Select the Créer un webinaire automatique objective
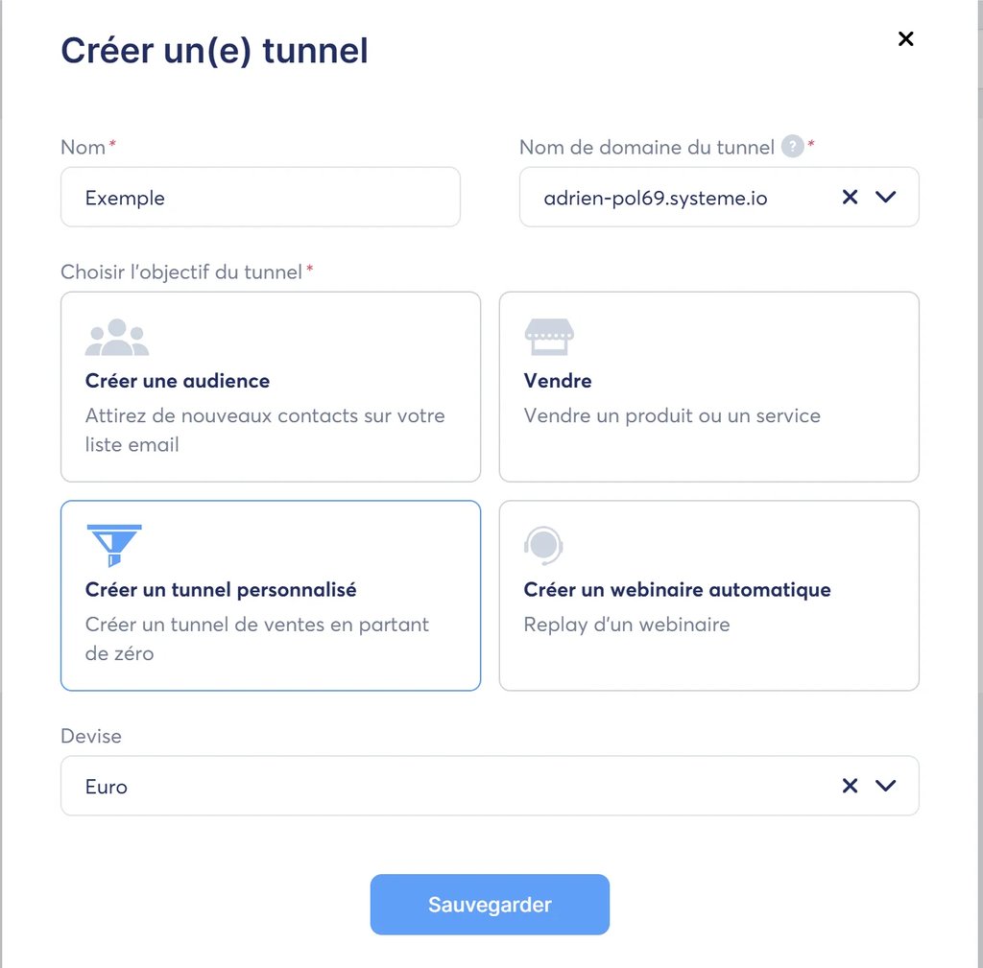The height and width of the screenshot is (968, 983). click(x=708, y=595)
